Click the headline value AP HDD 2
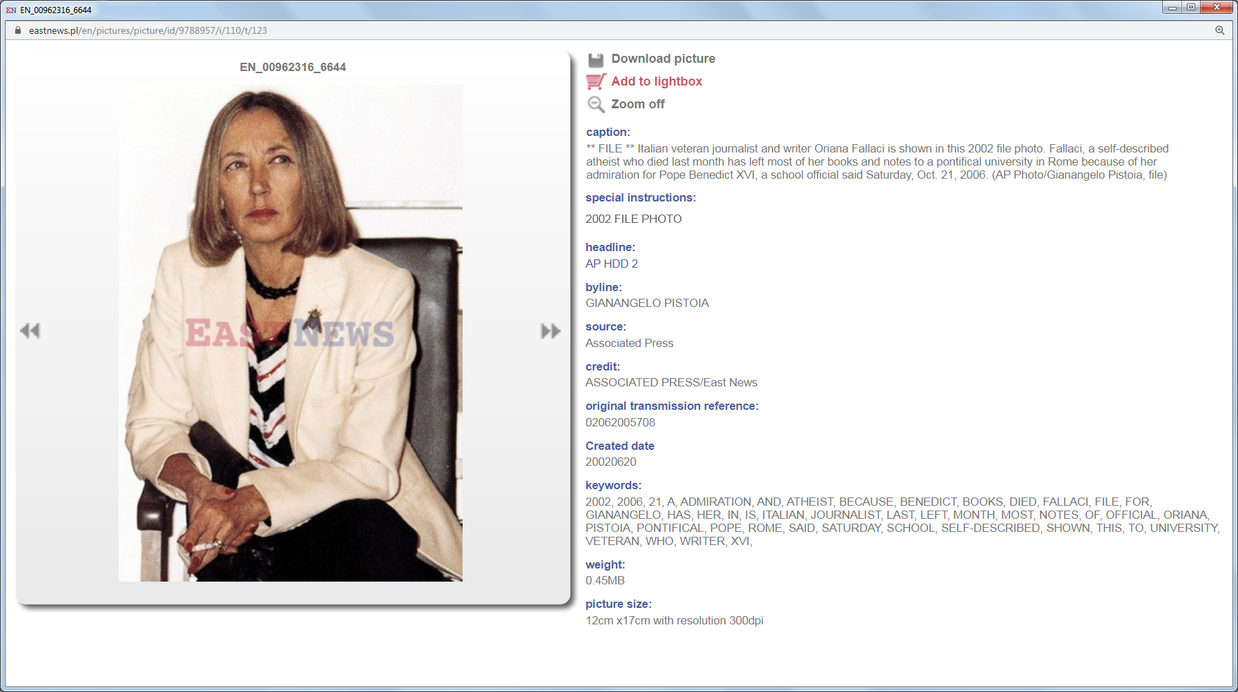Screen dimensions: 1238x692 (612, 264)
